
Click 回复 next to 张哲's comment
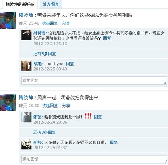[98, 117]
